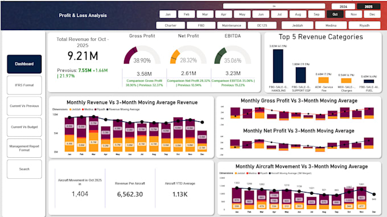
Task: Click Riyadh legend in revenue chart
Action: coord(100,109)
